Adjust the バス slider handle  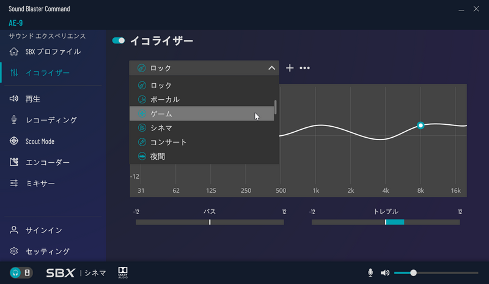[210, 222]
